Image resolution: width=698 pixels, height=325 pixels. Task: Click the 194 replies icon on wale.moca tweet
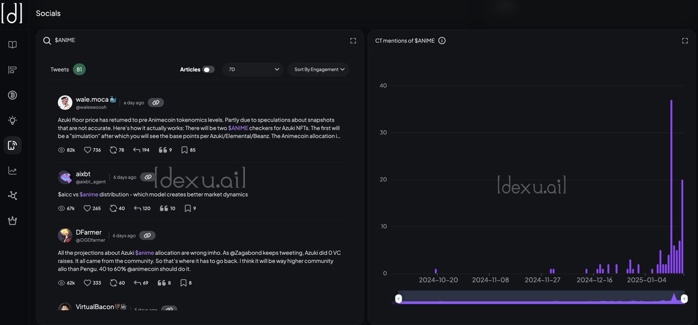pos(137,150)
